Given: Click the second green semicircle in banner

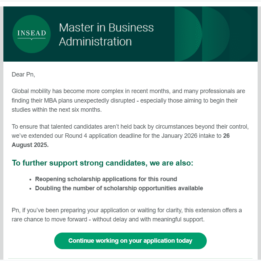Looking at the screenshot, I should tap(216, 34).
